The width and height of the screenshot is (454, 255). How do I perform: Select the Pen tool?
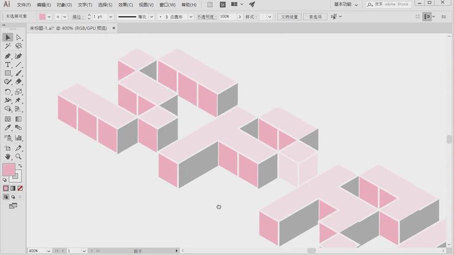[8, 56]
